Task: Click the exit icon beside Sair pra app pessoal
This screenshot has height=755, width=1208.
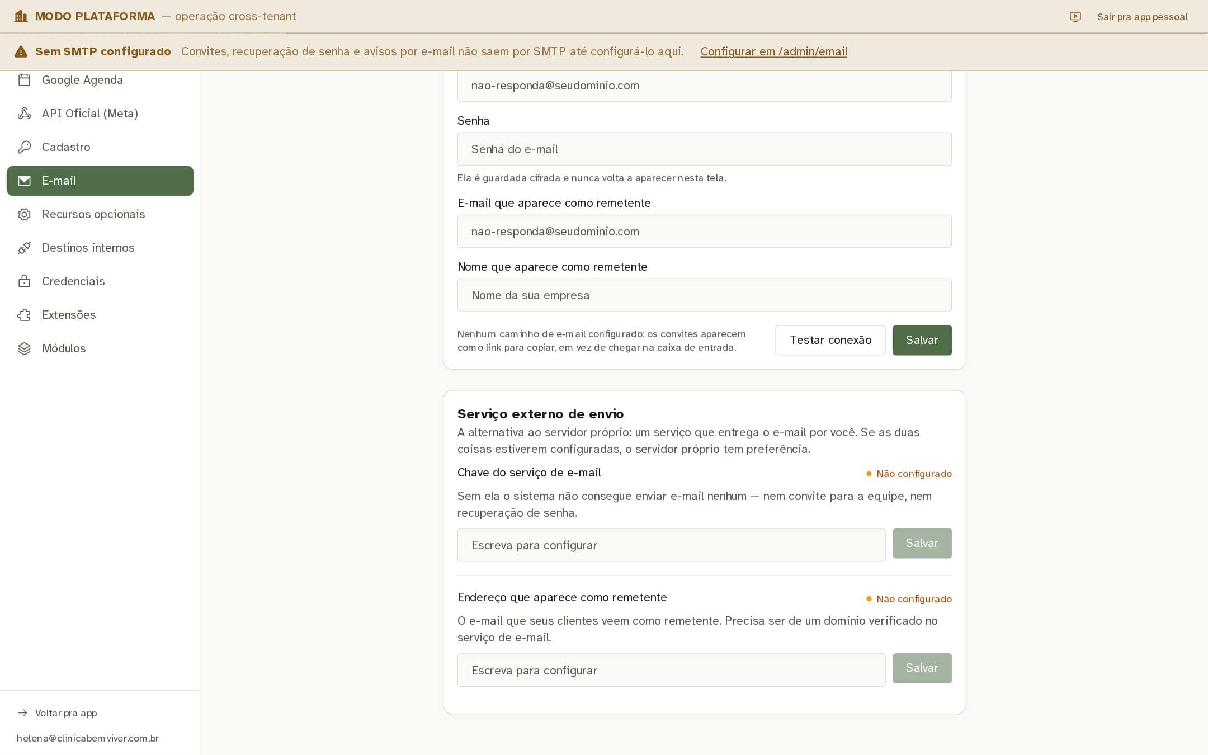Action: tap(1075, 17)
